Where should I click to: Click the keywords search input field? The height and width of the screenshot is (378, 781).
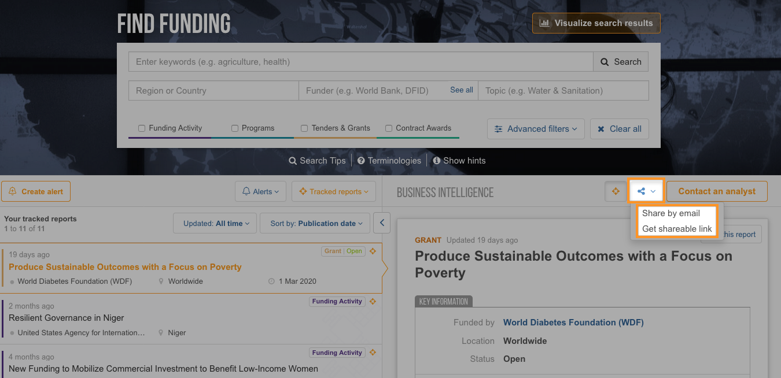click(361, 62)
